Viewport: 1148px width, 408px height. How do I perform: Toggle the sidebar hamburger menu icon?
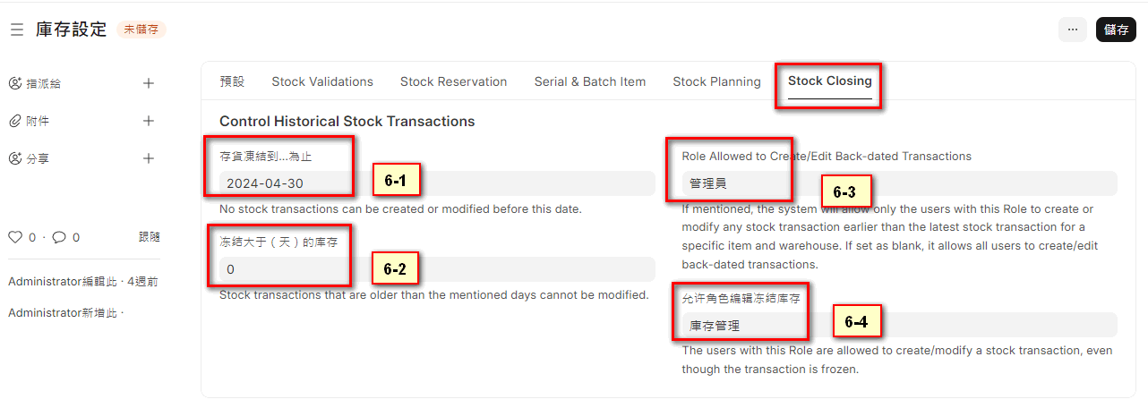(x=16, y=30)
